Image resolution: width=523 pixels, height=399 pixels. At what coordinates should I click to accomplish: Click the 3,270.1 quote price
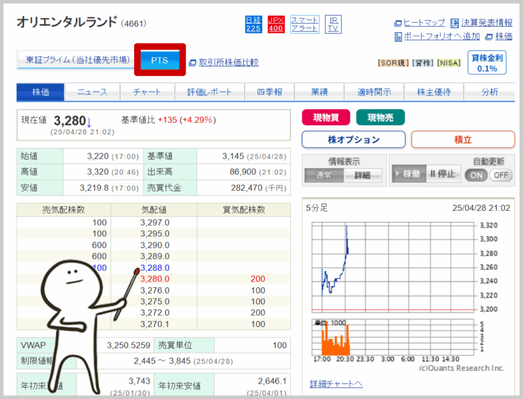(x=155, y=324)
